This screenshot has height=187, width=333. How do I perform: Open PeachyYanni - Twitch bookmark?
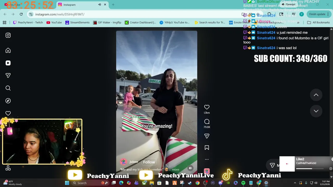coord(28,23)
